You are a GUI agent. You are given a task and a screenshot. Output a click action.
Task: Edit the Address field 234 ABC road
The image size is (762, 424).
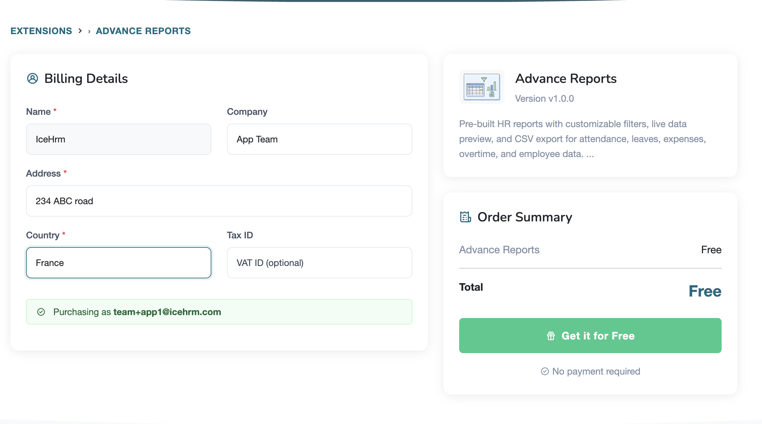[x=219, y=201]
